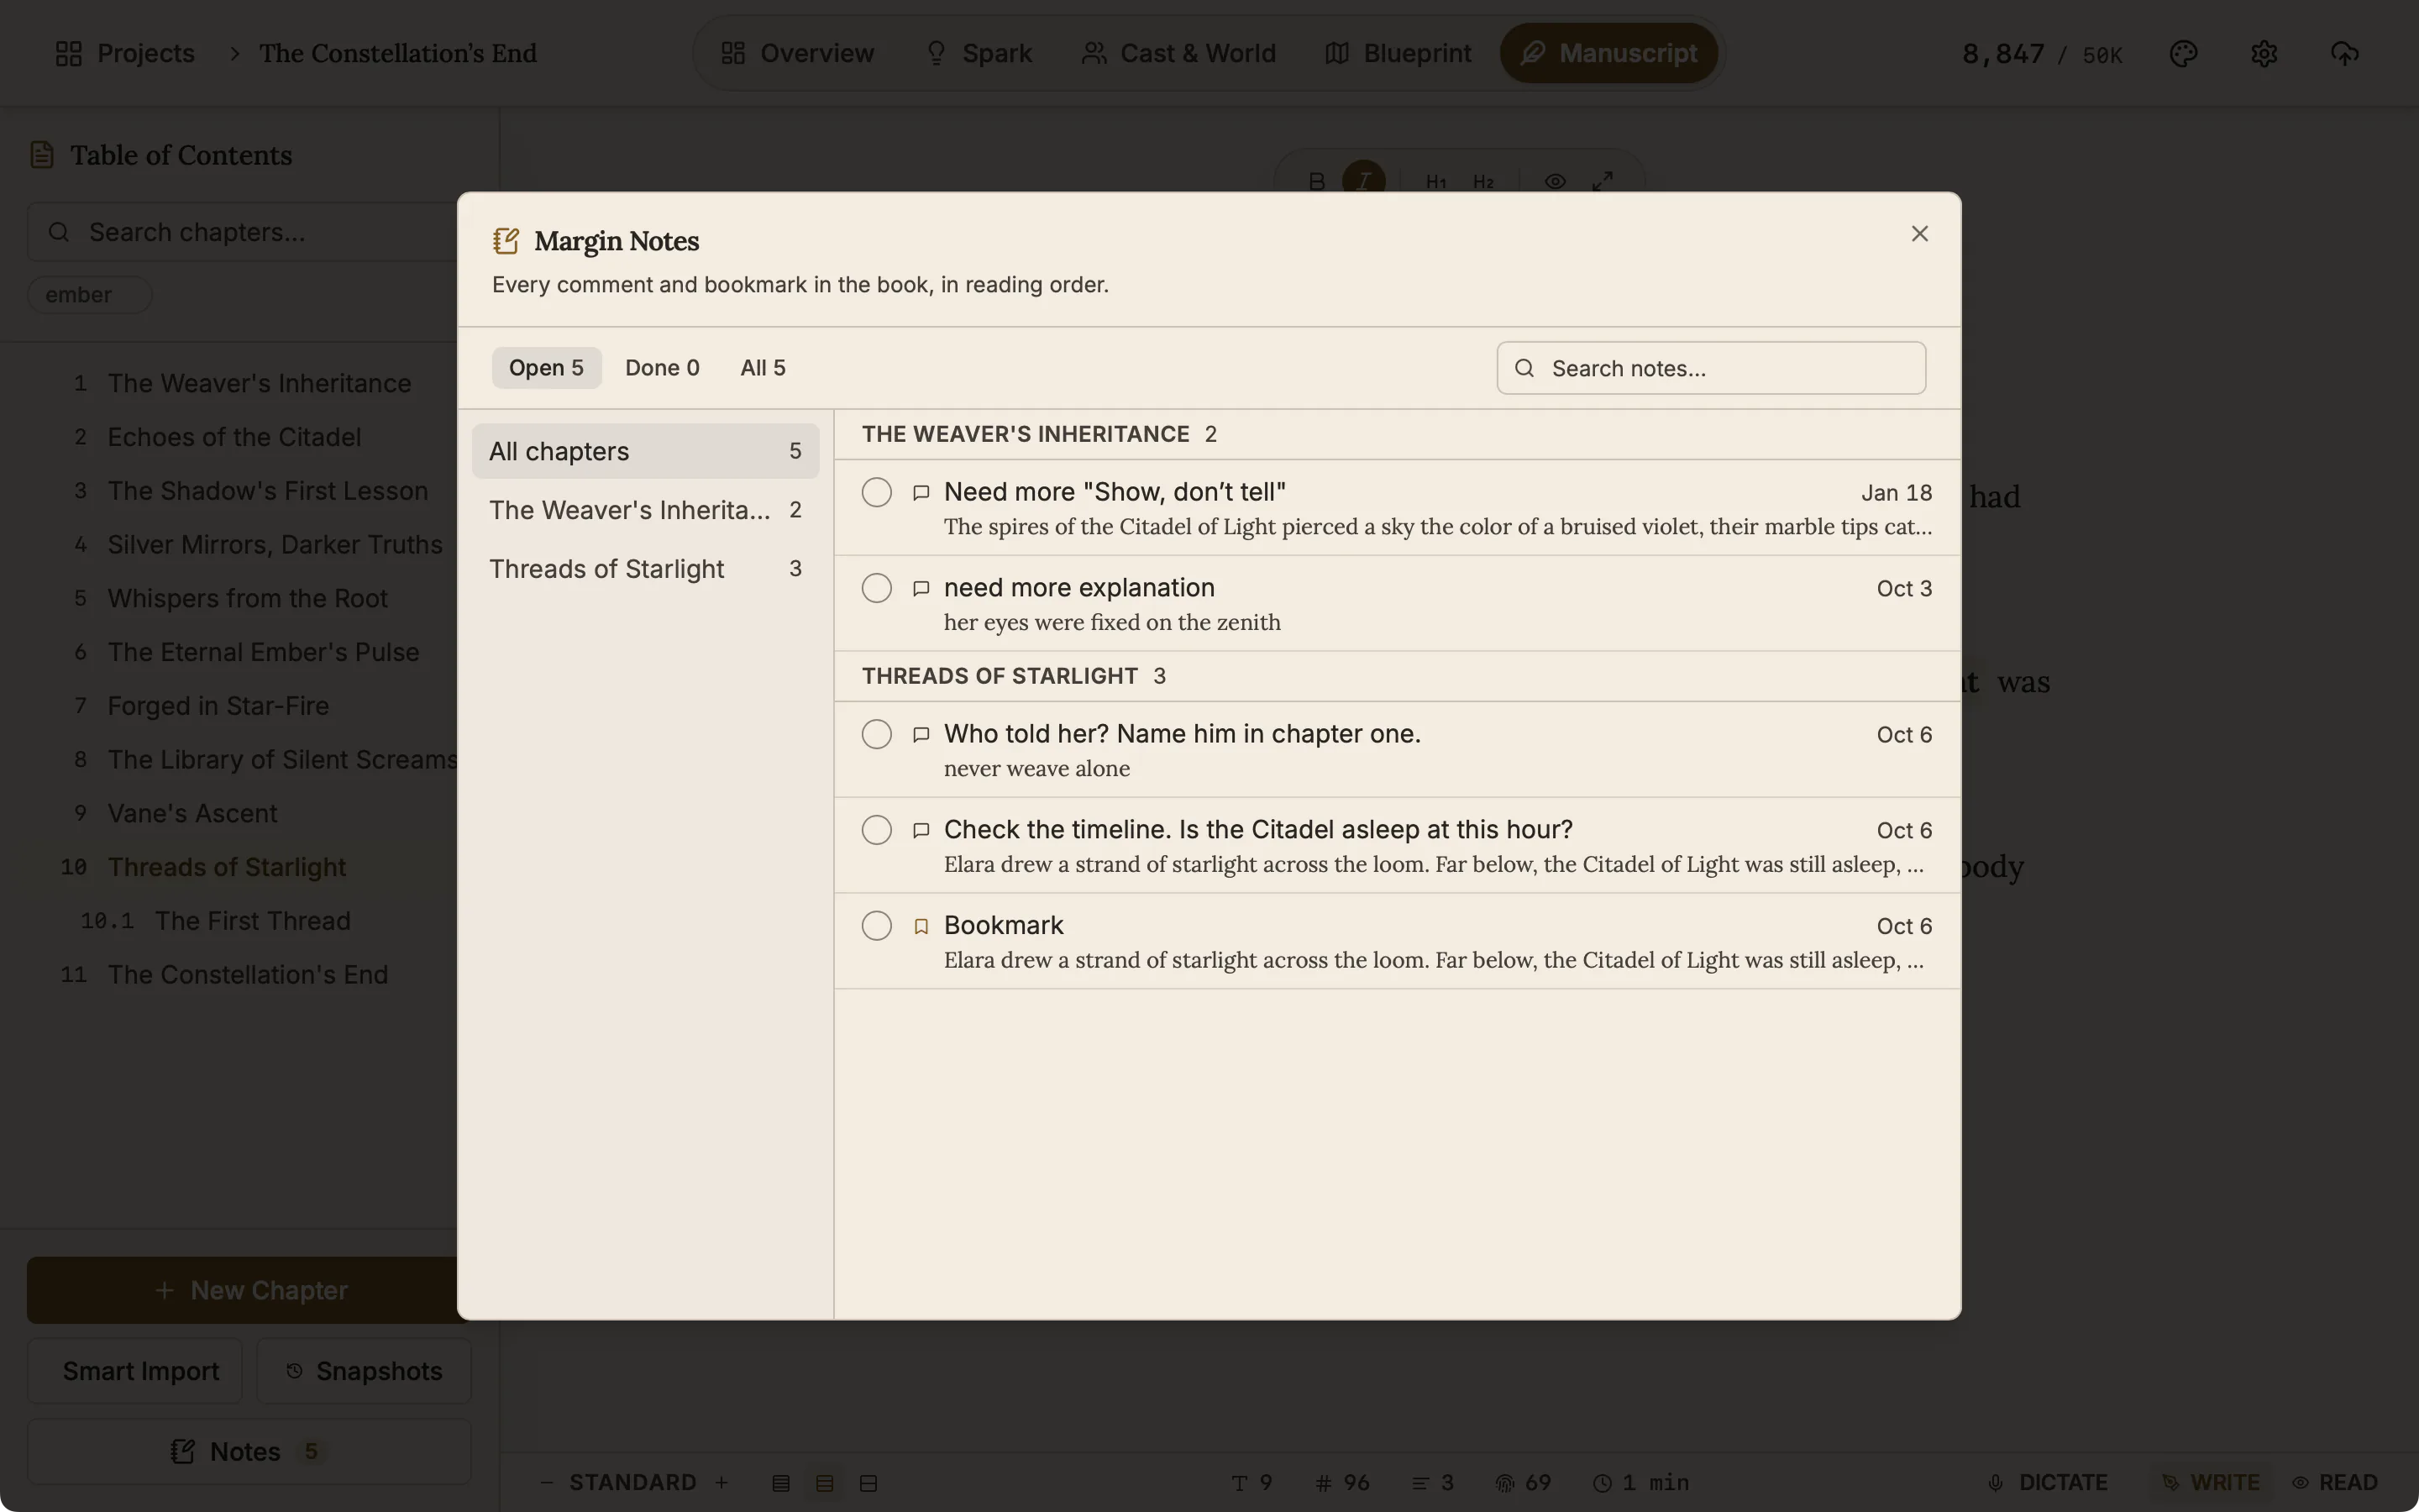Switch to the All 5 filter tab
The image size is (2419, 1512).
coord(763,368)
